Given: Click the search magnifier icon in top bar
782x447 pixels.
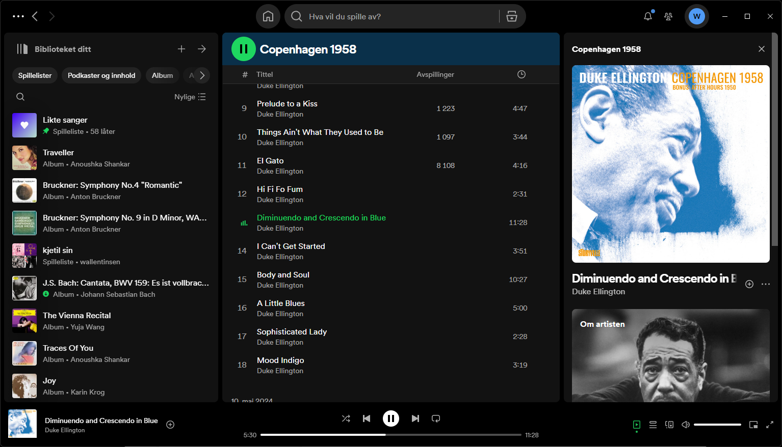Looking at the screenshot, I should (296, 16).
